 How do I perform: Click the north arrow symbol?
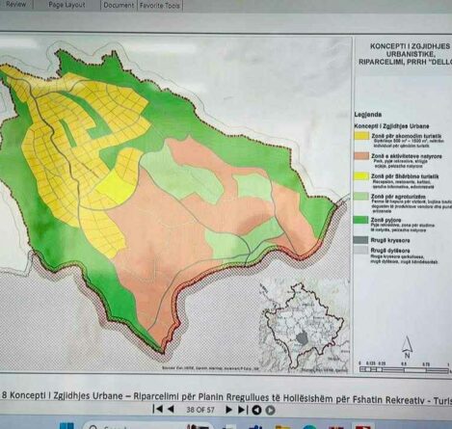[407, 347]
